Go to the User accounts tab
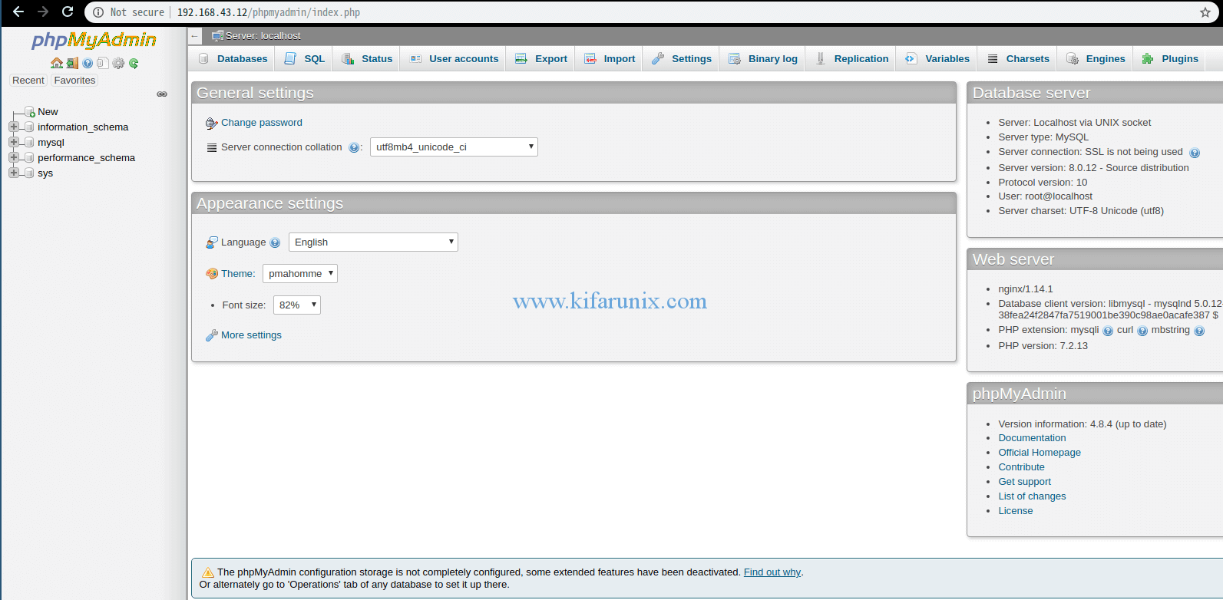The height and width of the screenshot is (600, 1223). [x=454, y=59]
